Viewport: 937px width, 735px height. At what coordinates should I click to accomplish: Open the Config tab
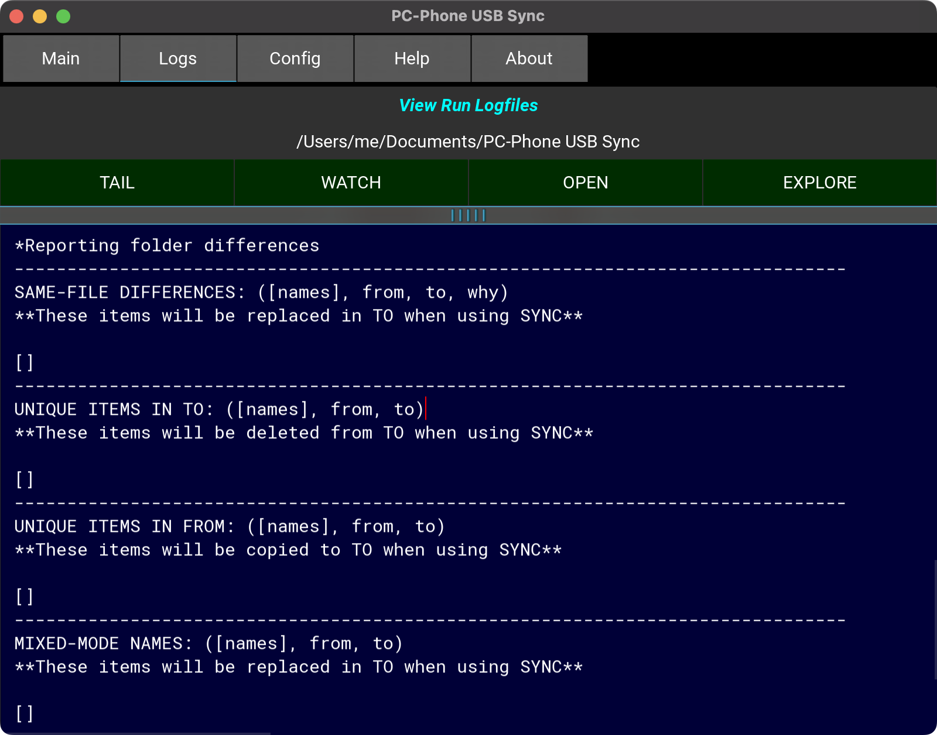click(295, 59)
